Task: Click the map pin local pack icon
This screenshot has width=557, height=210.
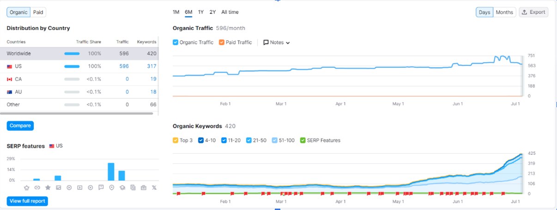Action: pyautogui.click(x=111, y=187)
